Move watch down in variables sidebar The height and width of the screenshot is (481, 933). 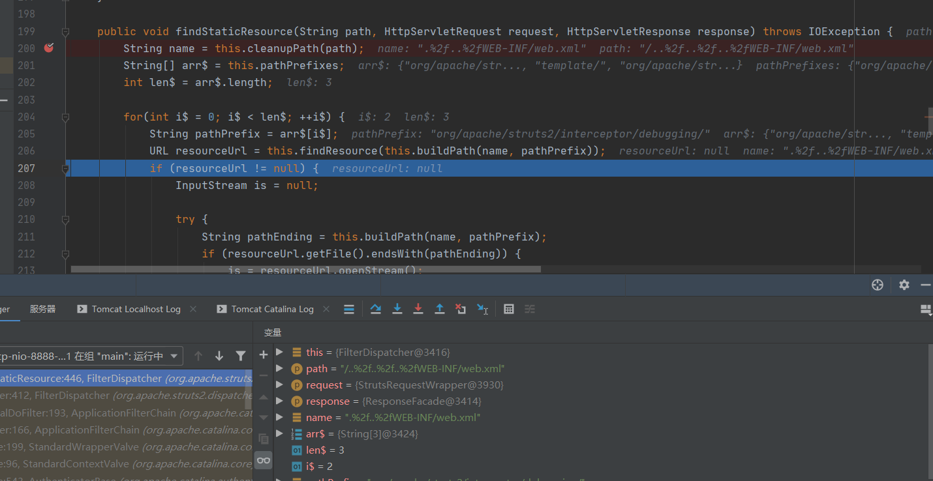(x=264, y=418)
